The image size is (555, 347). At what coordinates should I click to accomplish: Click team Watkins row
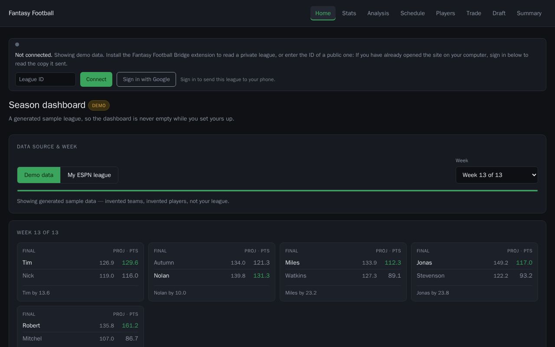(343, 275)
